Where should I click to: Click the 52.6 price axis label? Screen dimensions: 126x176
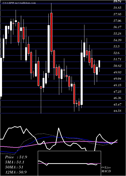pos(116,53)
